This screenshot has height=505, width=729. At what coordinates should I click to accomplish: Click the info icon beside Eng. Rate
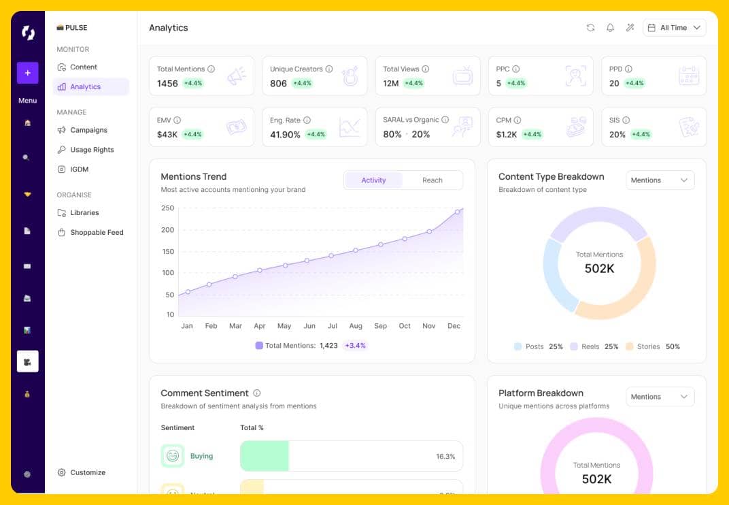pos(307,120)
